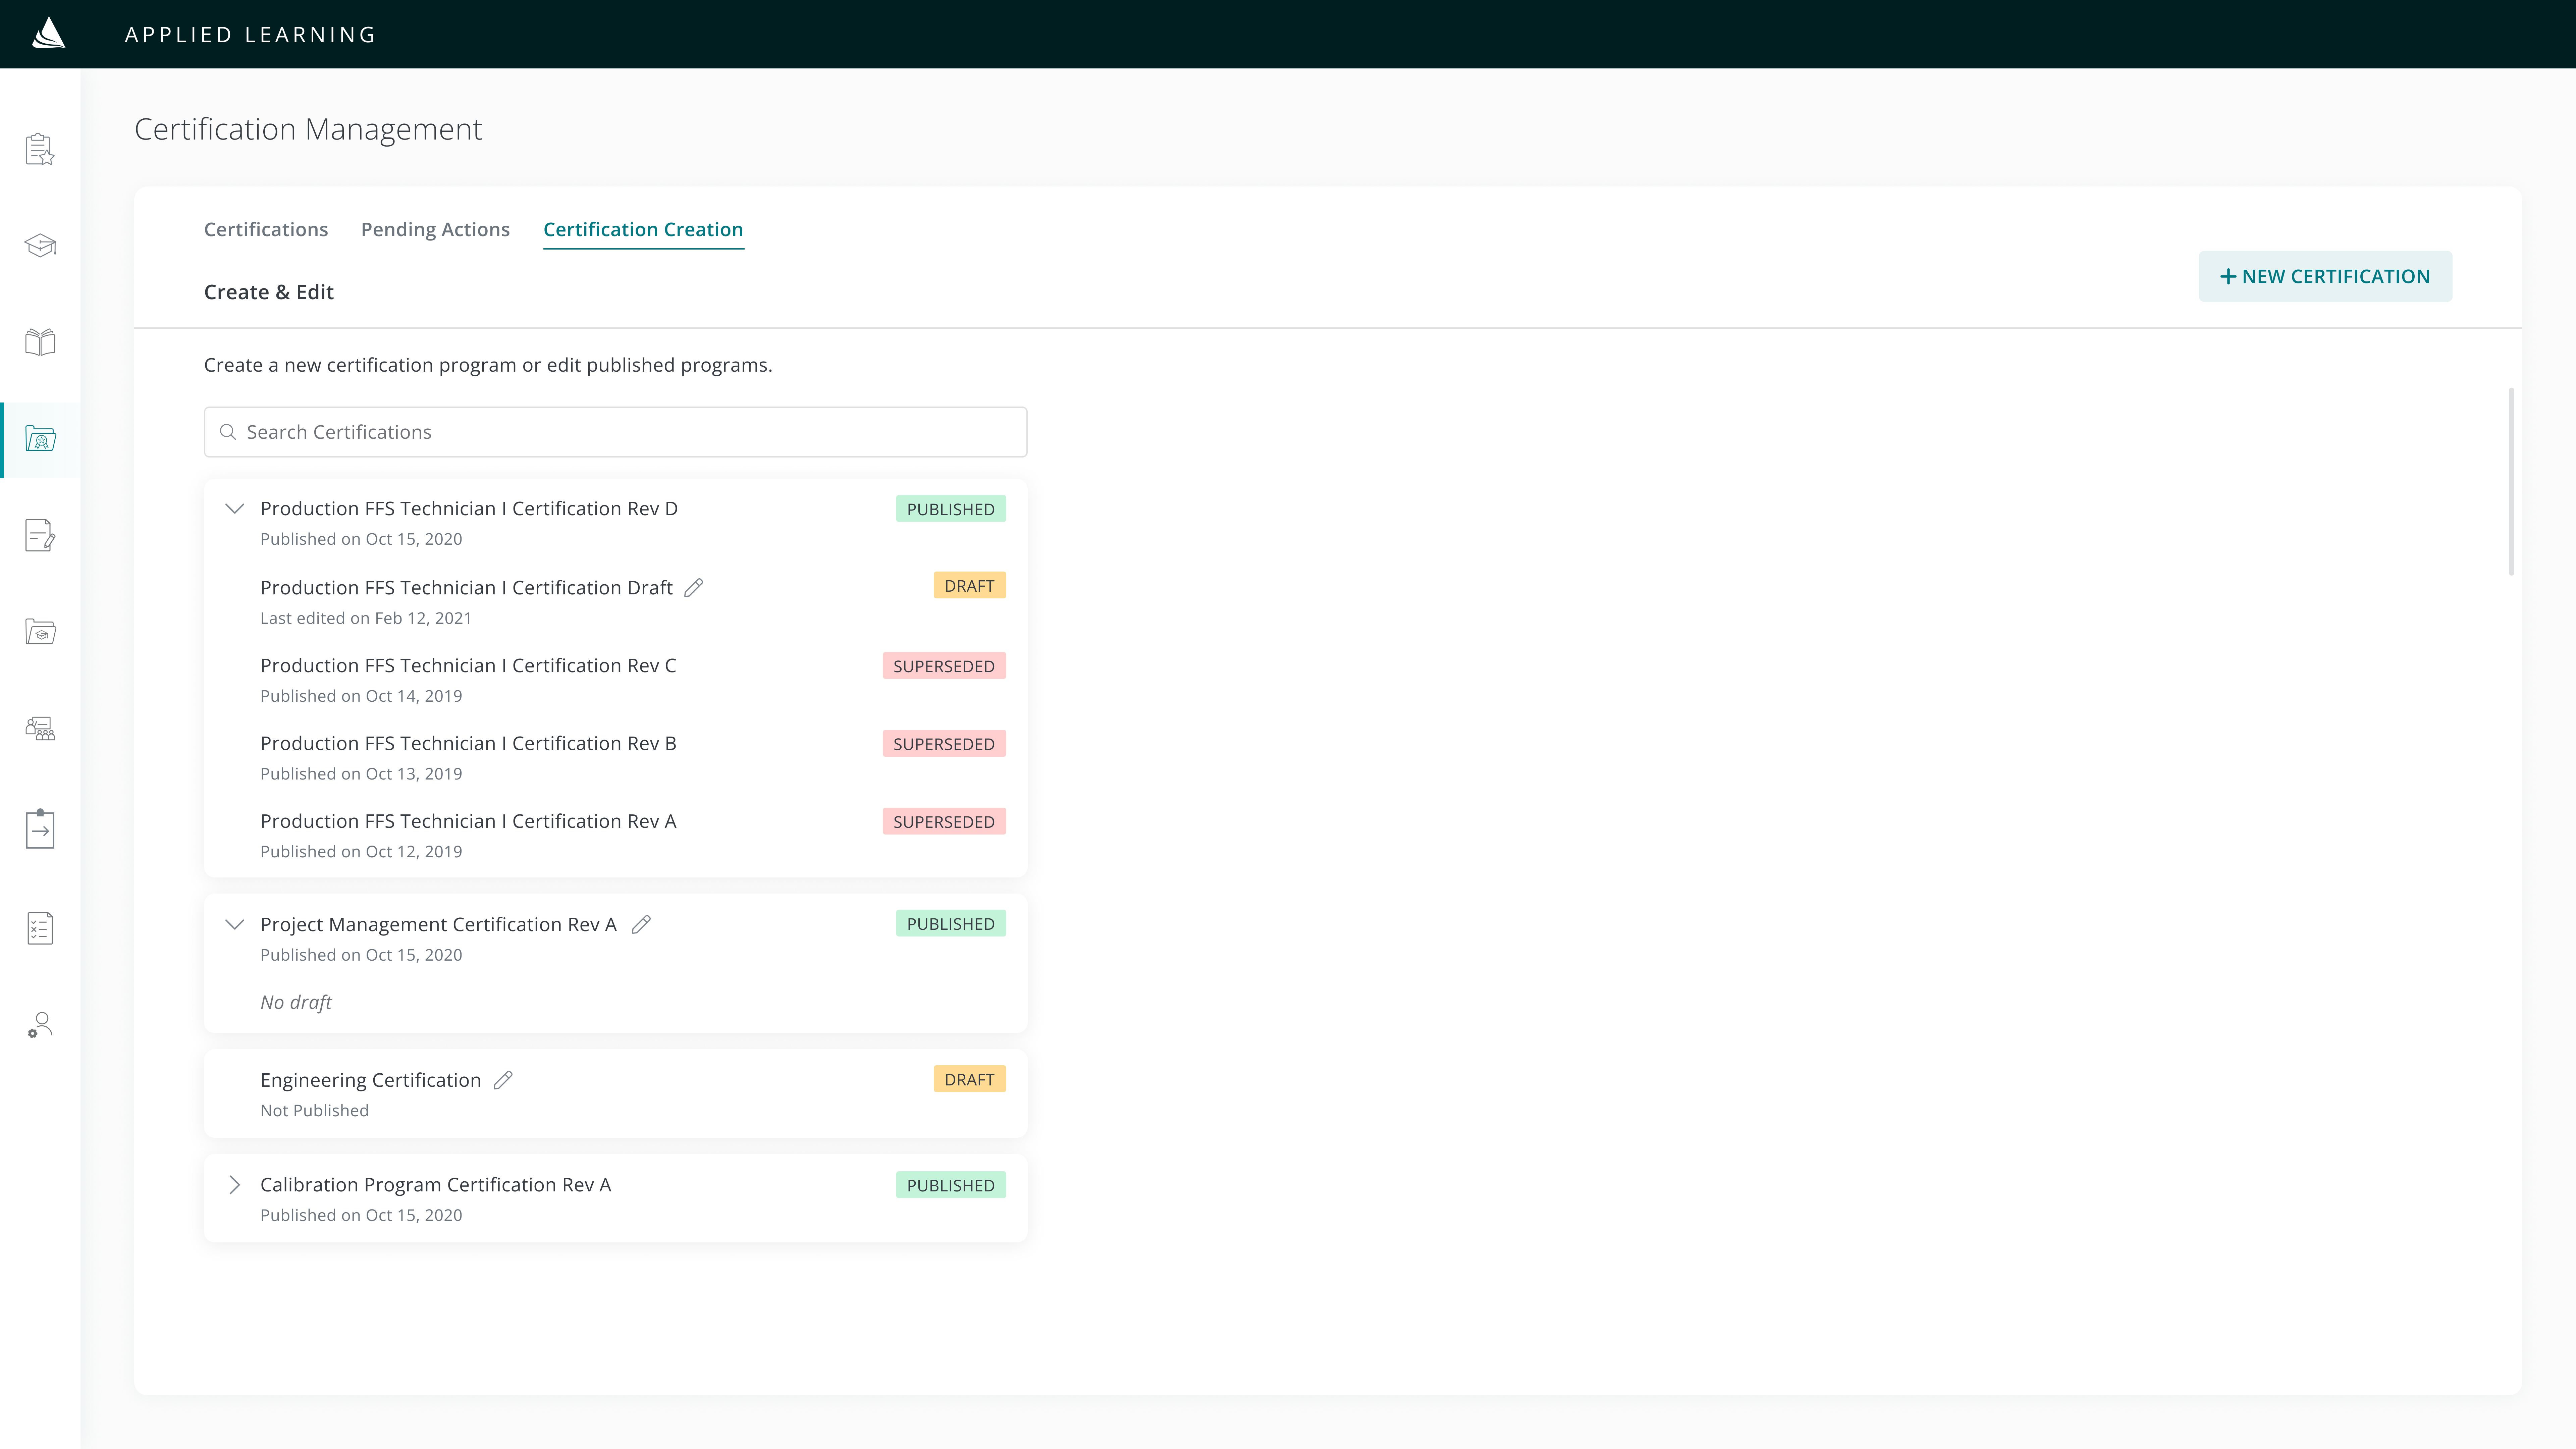Click pencil icon beside Engineering Certification

(503, 1080)
